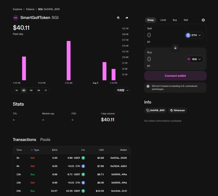Click the copy icon for address 0x0418...8f4f
Image resolution: width=218 pixels, height=196 pixels.
(x=148, y=110)
